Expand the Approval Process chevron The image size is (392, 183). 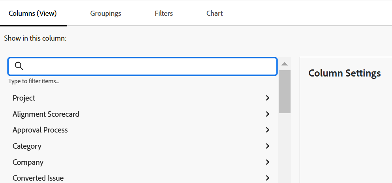tap(268, 130)
